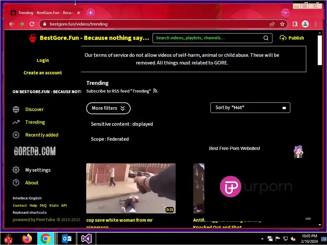Open the powered by PeerTube link
The height and width of the screenshot is (245, 327).
coord(34,219)
